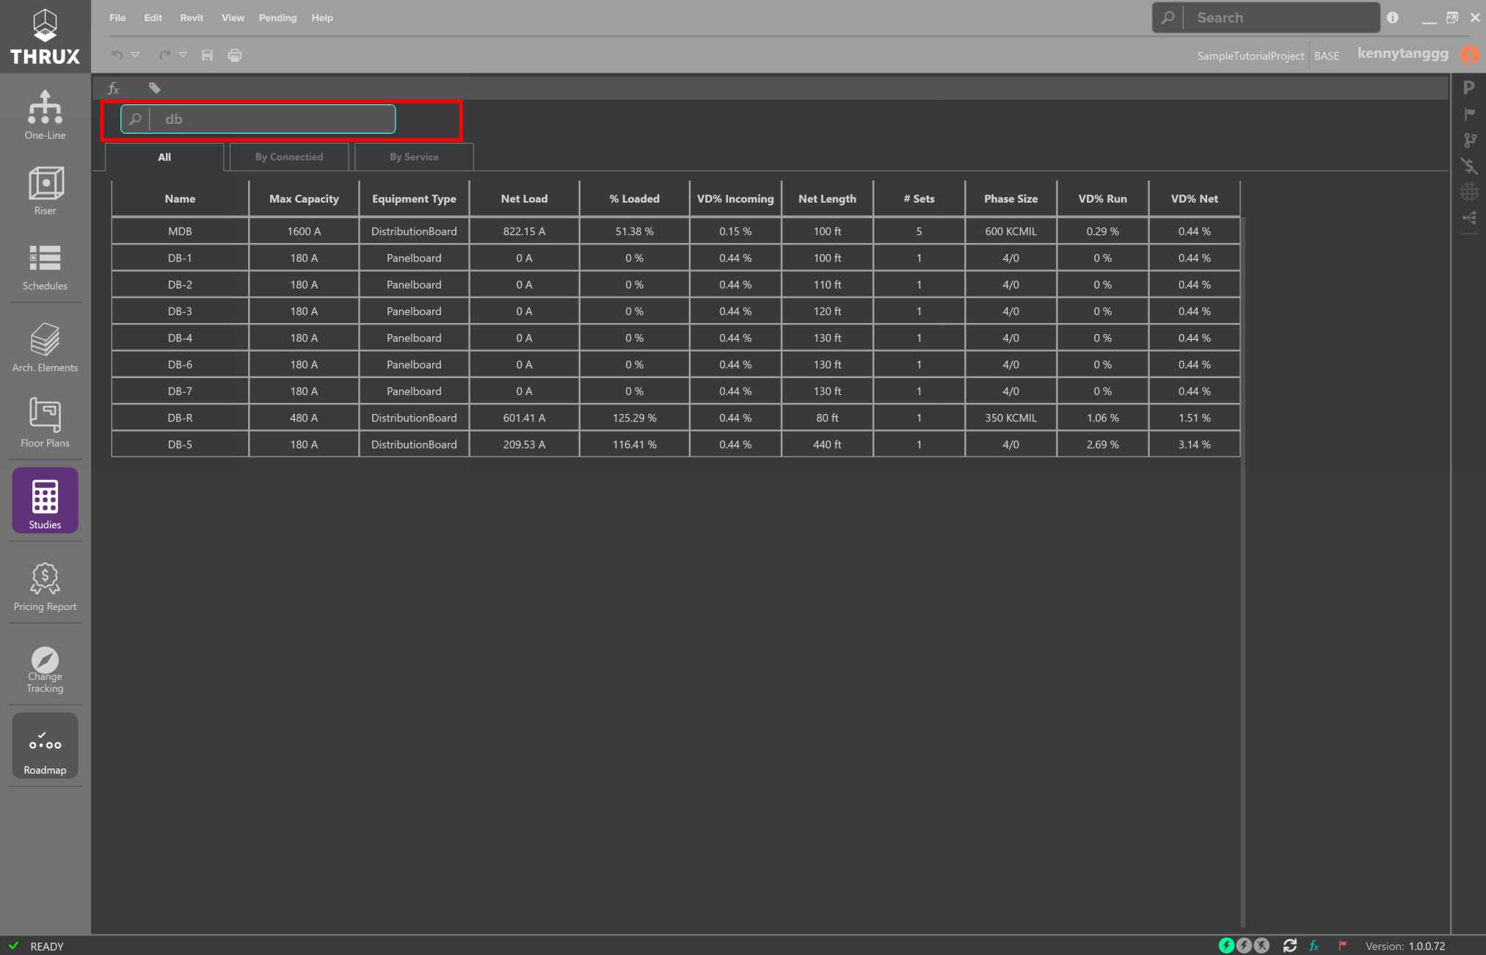
Task: Click the branch icon in right sidebar
Action: [1469, 140]
